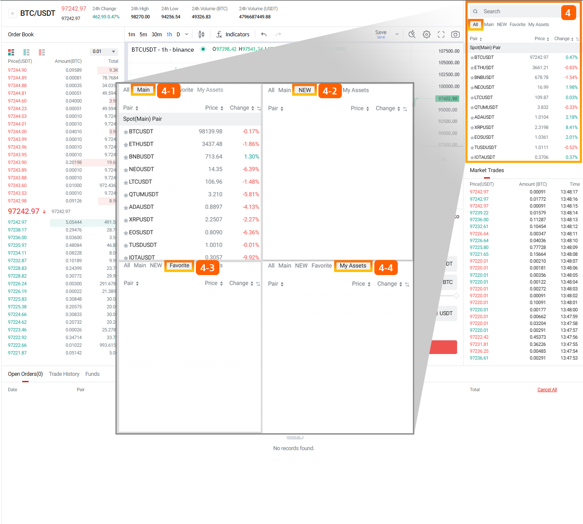583x524 pixels.
Task: Click the Save chart layout button
Action: (381, 34)
